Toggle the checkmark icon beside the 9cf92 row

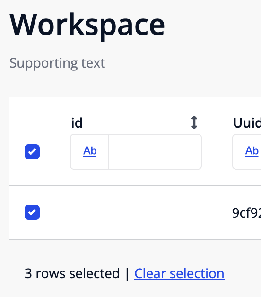32,212
